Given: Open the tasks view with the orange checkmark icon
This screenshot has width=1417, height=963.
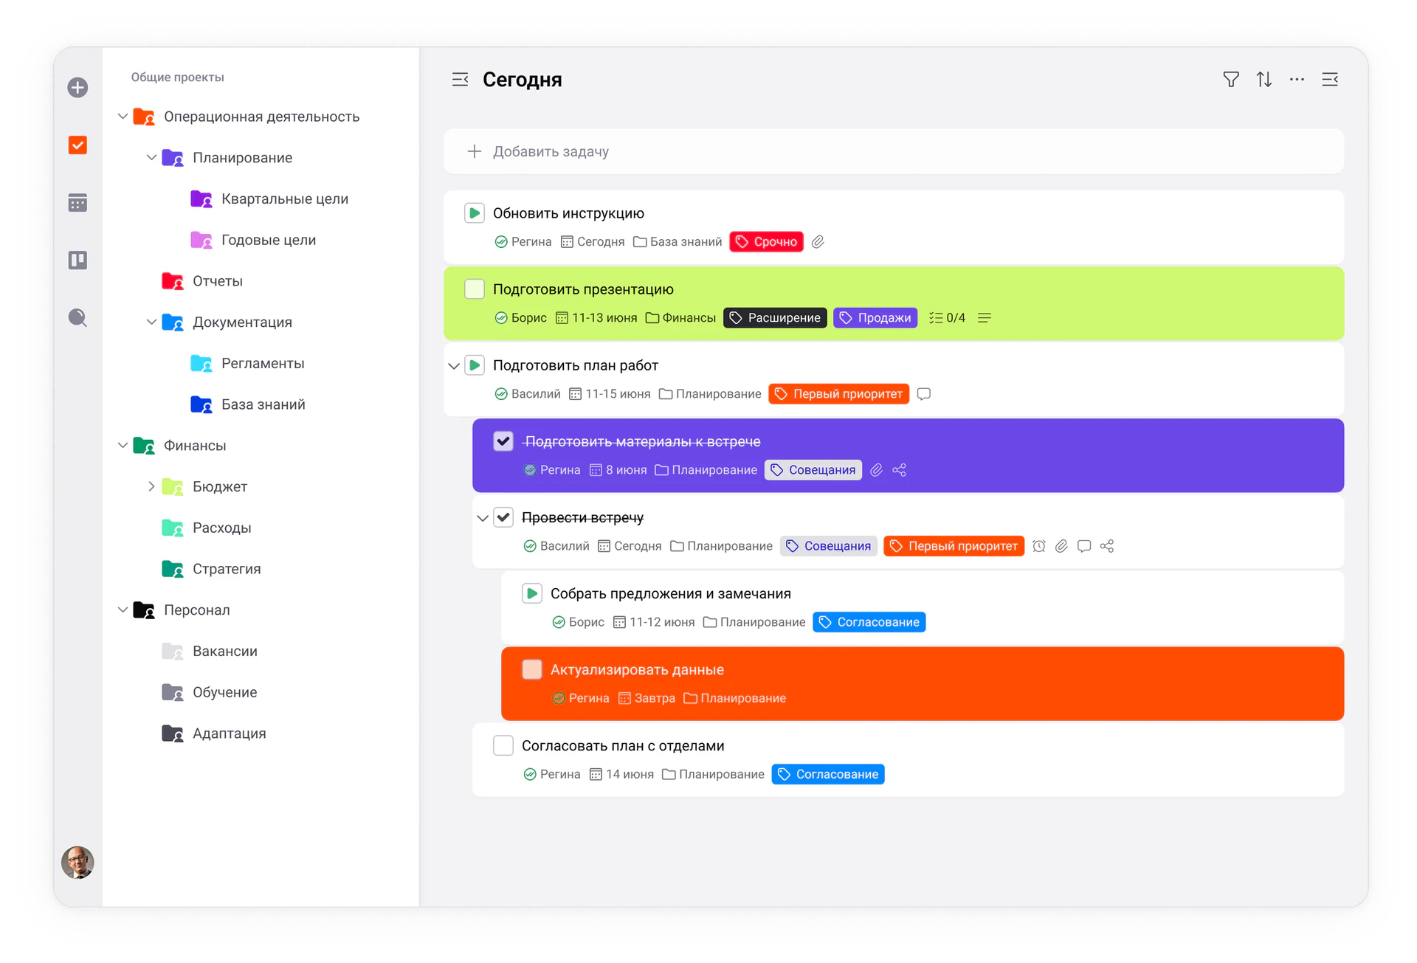Looking at the screenshot, I should pos(77,145).
